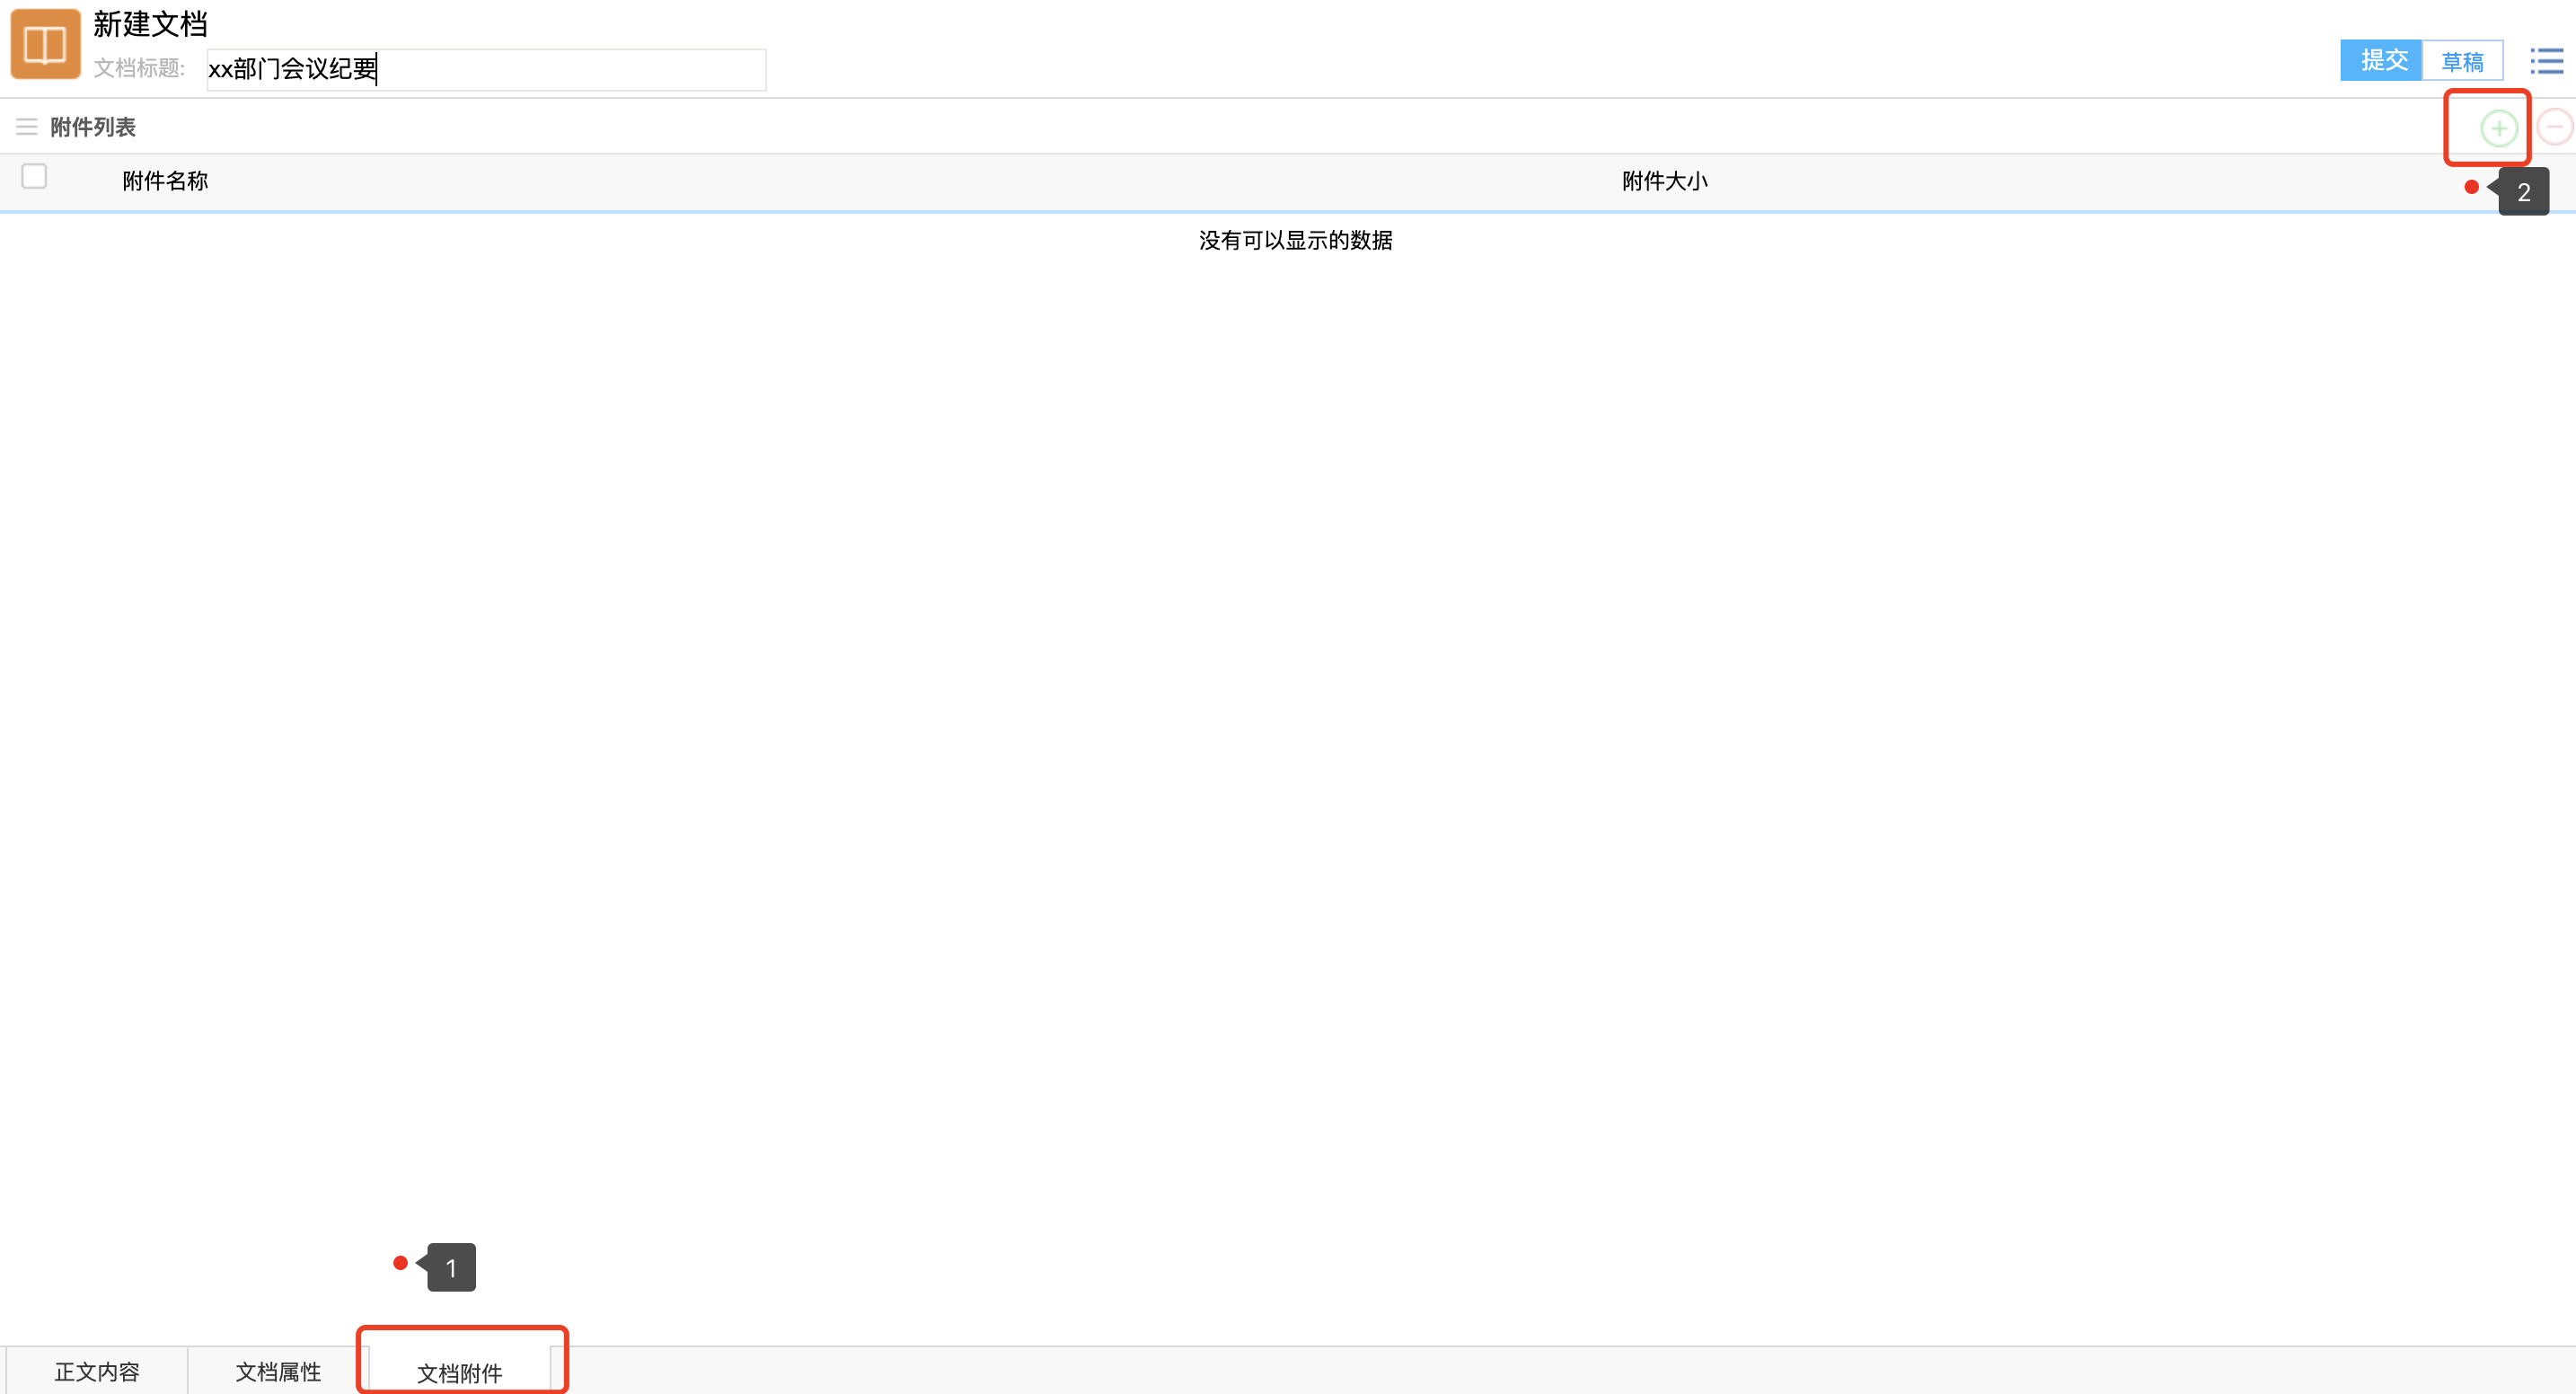This screenshot has width=2576, height=1394.
Task: Switch to the 文档属性 tab
Action: click(278, 1371)
